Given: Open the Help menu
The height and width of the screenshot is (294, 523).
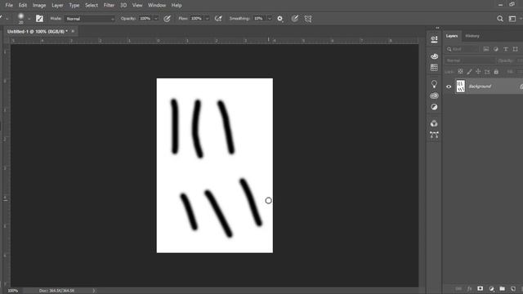Looking at the screenshot, I should click(x=177, y=6).
